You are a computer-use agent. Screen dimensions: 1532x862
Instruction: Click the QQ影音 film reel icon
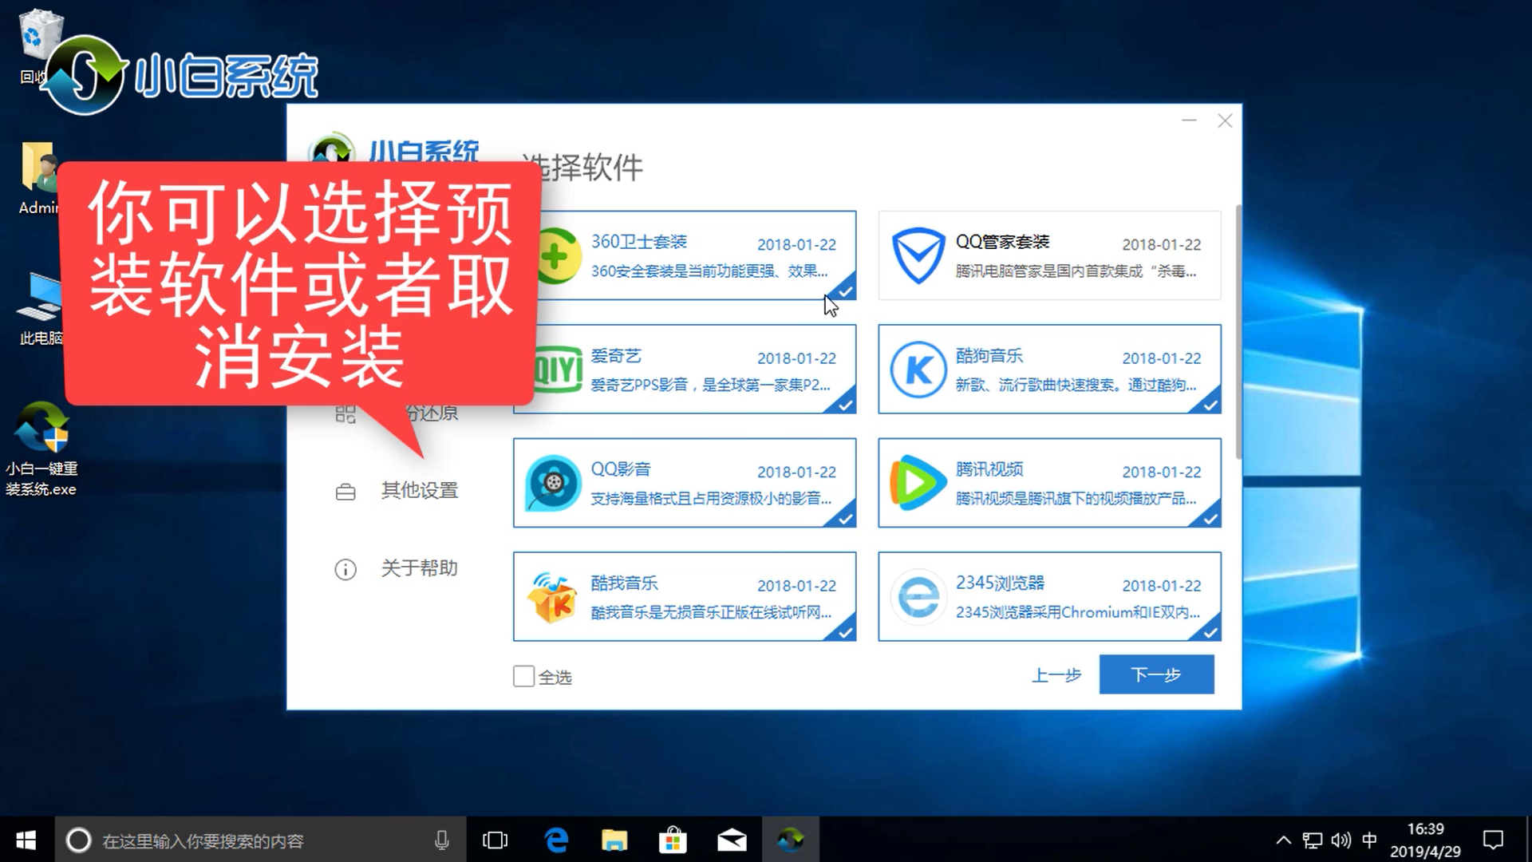coord(553,483)
